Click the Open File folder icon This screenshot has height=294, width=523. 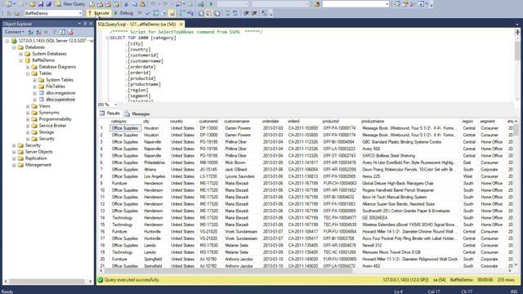[33, 4]
